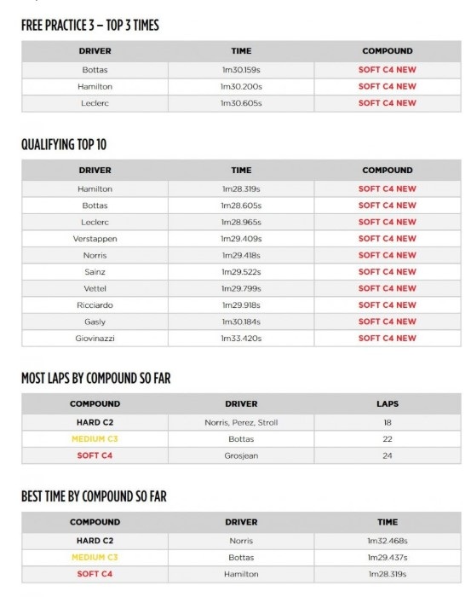471x597 pixels.
Task: Click the 24 laps cell for Soft C4
Action: [388, 455]
